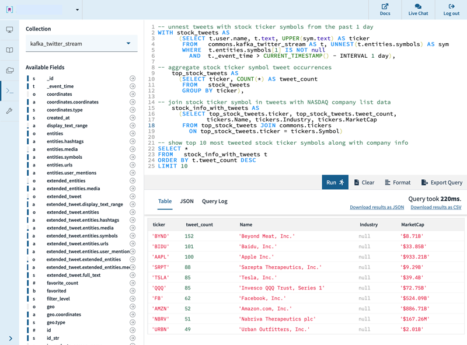Run the SQL query
The height and width of the screenshot is (345, 467).
tap(335, 182)
